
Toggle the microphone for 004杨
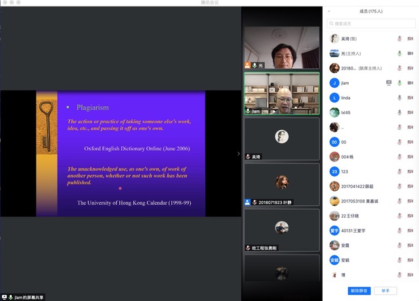tap(399, 157)
